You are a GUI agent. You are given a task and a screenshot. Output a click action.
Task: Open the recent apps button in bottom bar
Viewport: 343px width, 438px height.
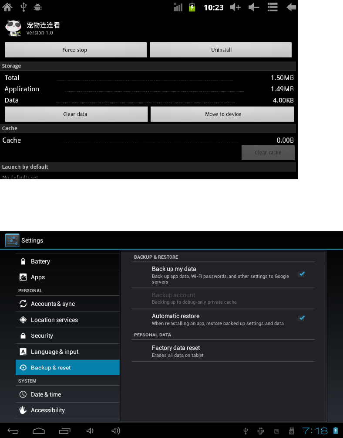[65, 431]
